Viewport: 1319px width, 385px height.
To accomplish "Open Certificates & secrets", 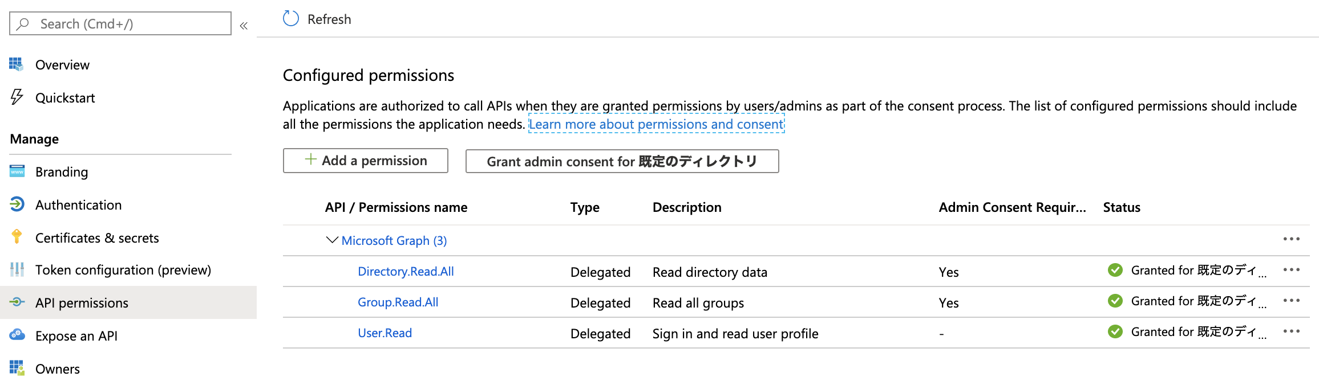I will pos(97,238).
